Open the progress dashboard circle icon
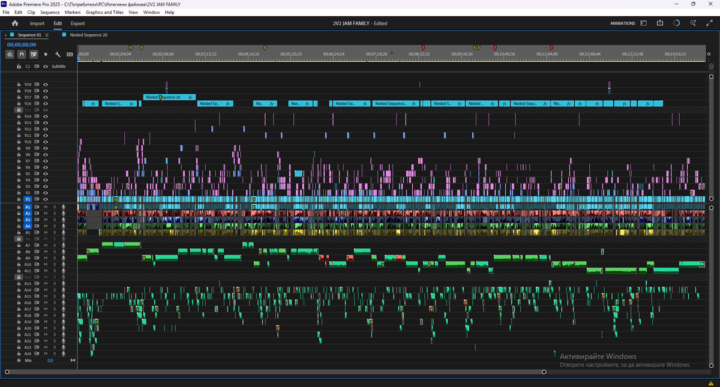The image size is (720, 387). 676,23
